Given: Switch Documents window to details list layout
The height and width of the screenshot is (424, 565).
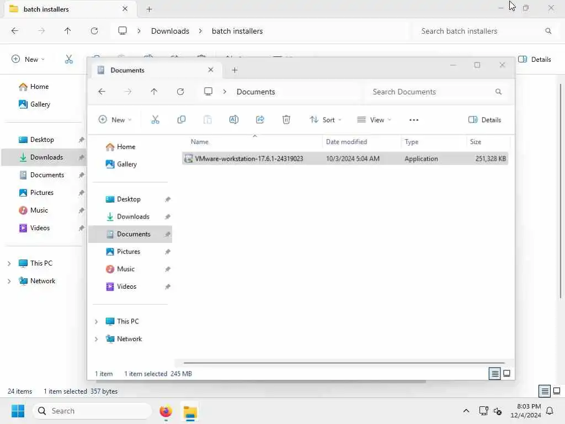Looking at the screenshot, I should coord(494,374).
